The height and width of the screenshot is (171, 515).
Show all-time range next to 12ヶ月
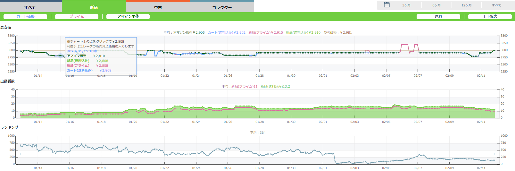496,5
